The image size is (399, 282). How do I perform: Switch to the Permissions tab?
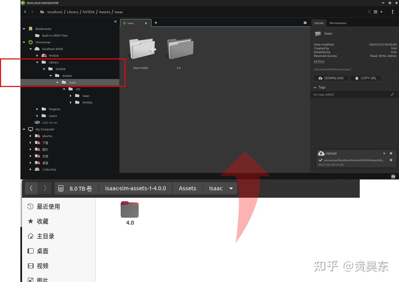338,23
